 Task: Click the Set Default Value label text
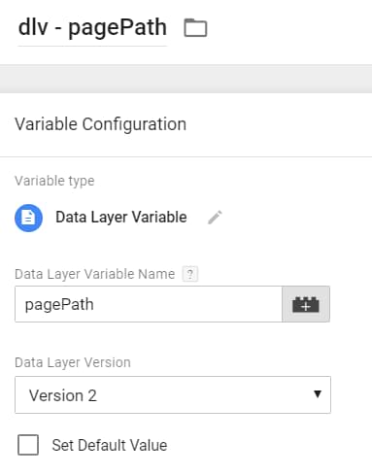point(110,445)
